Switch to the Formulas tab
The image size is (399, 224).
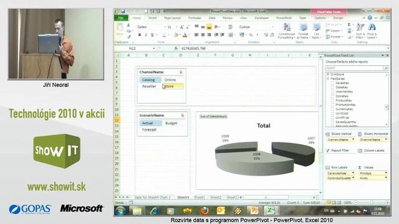195,18
